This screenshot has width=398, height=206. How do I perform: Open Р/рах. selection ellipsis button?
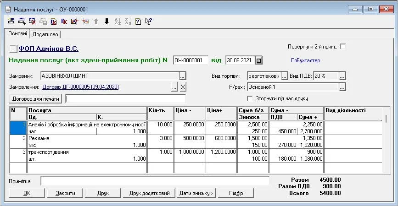[342, 87]
